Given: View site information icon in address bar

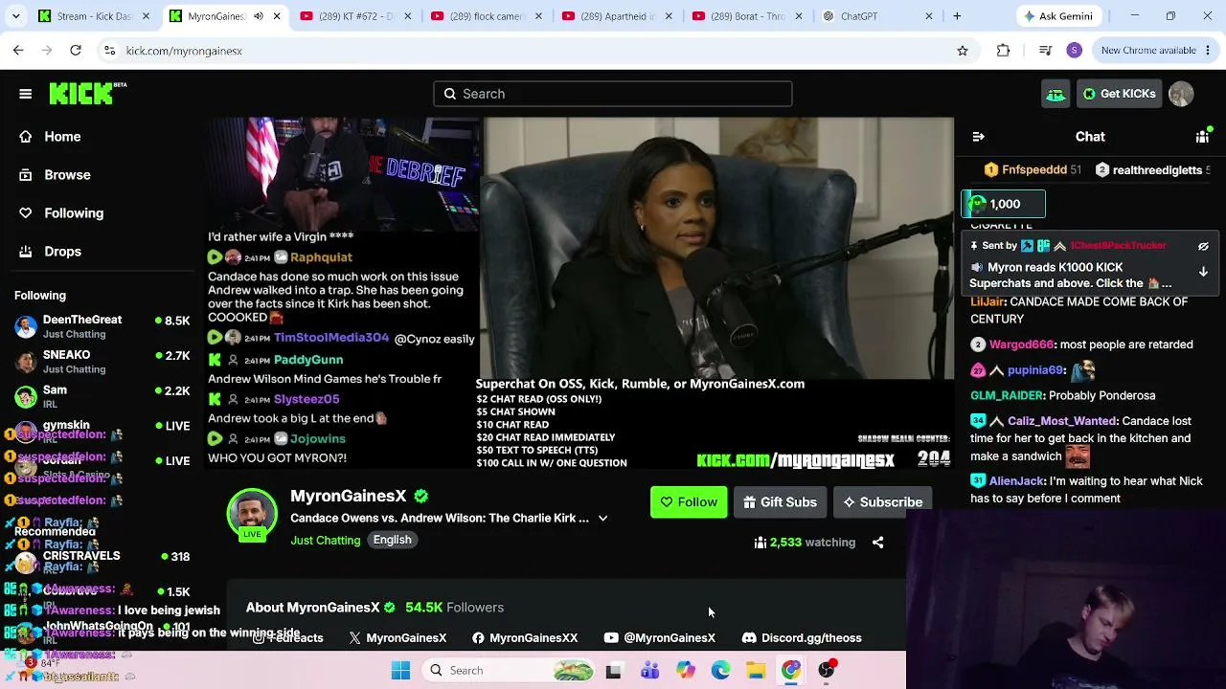Looking at the screenshot, I should 110,51.
